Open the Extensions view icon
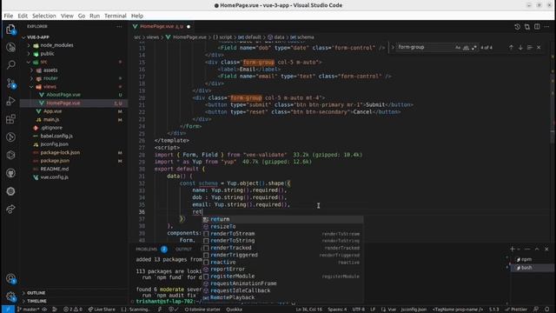The height and width of the screenshot is (313, 556). pyautogui.click(x=10, y=119)
